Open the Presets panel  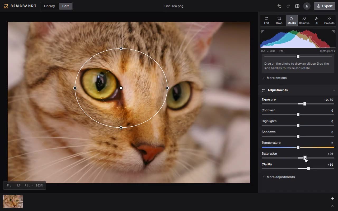(x=329, y=20)
